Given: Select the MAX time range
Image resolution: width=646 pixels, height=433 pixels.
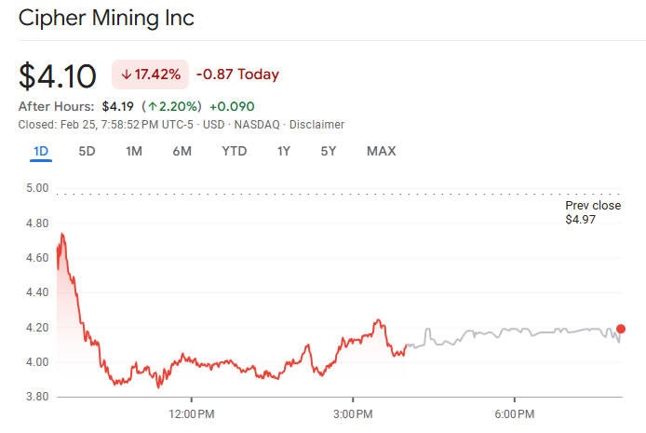Looking at the screenshot, I should coord(381,151).
